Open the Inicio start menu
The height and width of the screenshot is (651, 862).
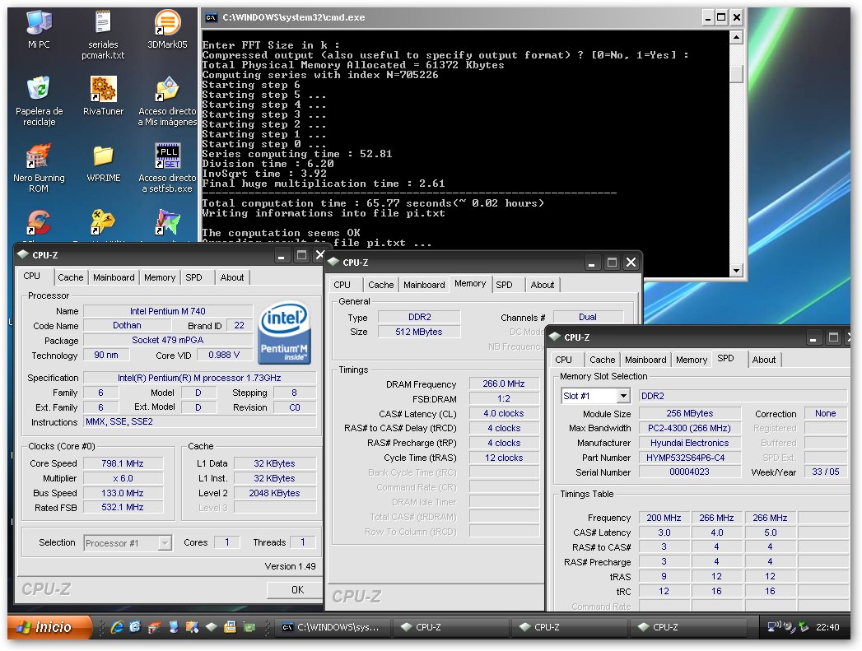49,627
